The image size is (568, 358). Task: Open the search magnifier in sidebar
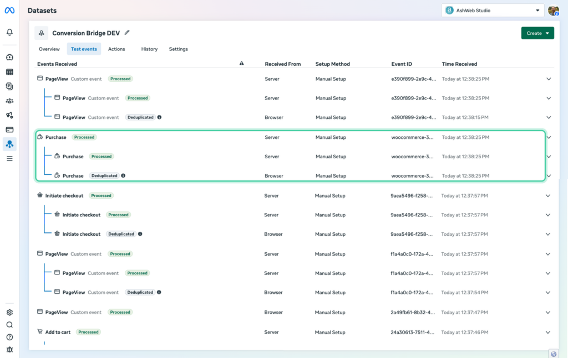[x=10, y=325]
